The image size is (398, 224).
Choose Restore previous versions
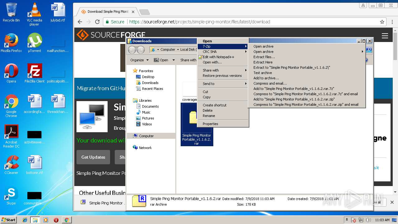(223, 76)
